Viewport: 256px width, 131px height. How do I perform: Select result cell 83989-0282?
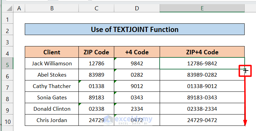click(x=202, y=75)
